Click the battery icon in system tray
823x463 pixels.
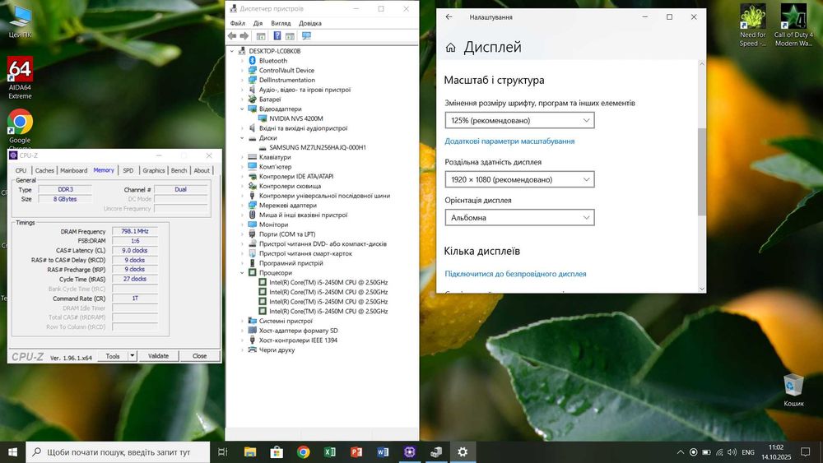pos(706,452)
